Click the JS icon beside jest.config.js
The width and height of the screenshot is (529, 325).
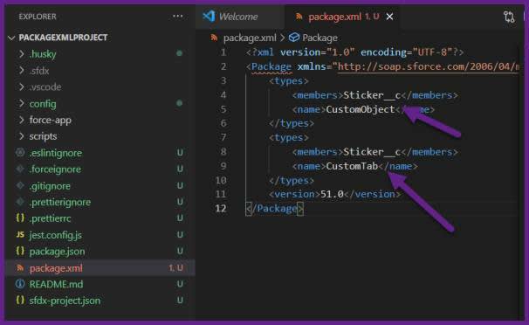click(x=20, y=234)
